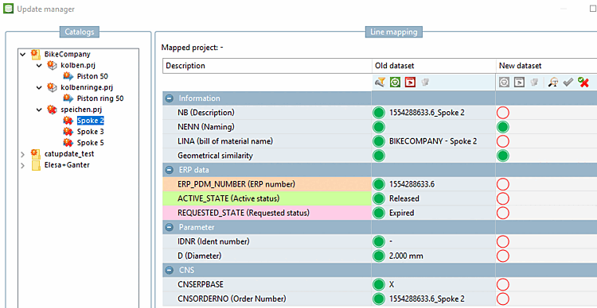Click the filter funnel icon under Old dataset
597x308 pixels.
click(380, 82)
